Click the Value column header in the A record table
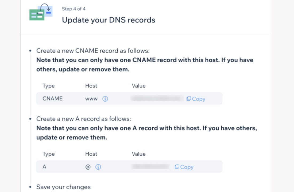Image resolution: width=294 pixels, height=192 pixels. [139, 154]
